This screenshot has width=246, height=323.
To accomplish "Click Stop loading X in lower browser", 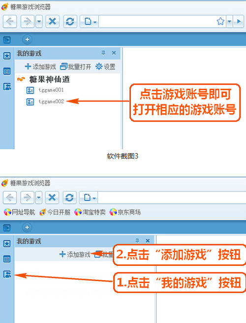I will tap(52, 197).
